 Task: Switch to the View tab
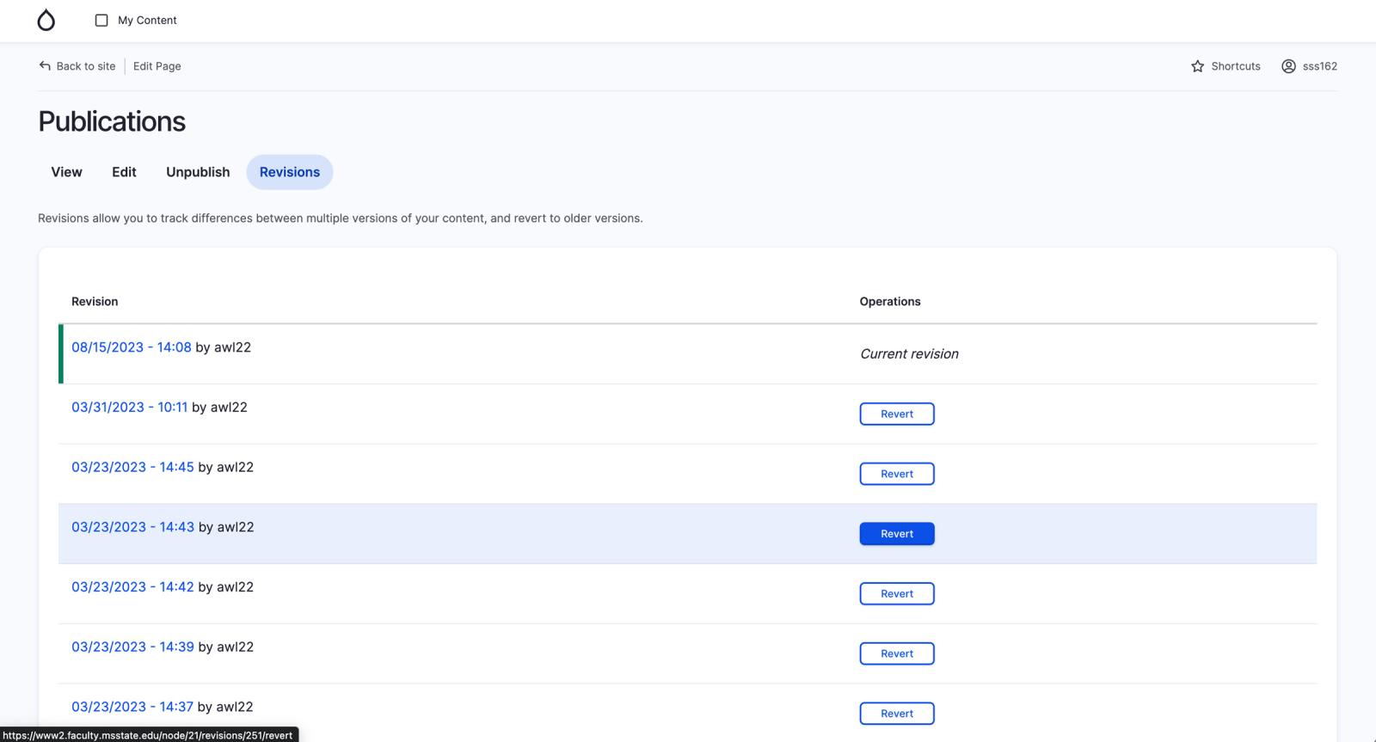[66, 172]
